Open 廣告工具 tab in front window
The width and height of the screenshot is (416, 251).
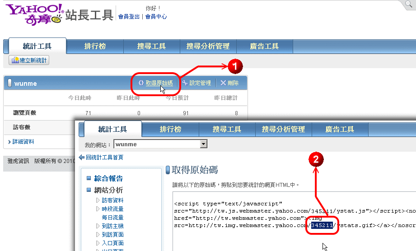tap(340, 130)
